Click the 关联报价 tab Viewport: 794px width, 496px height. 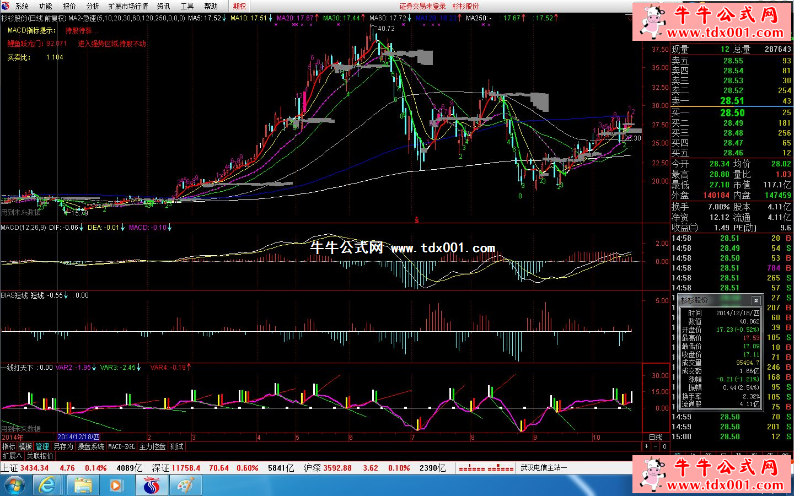[x=40, y=456]
